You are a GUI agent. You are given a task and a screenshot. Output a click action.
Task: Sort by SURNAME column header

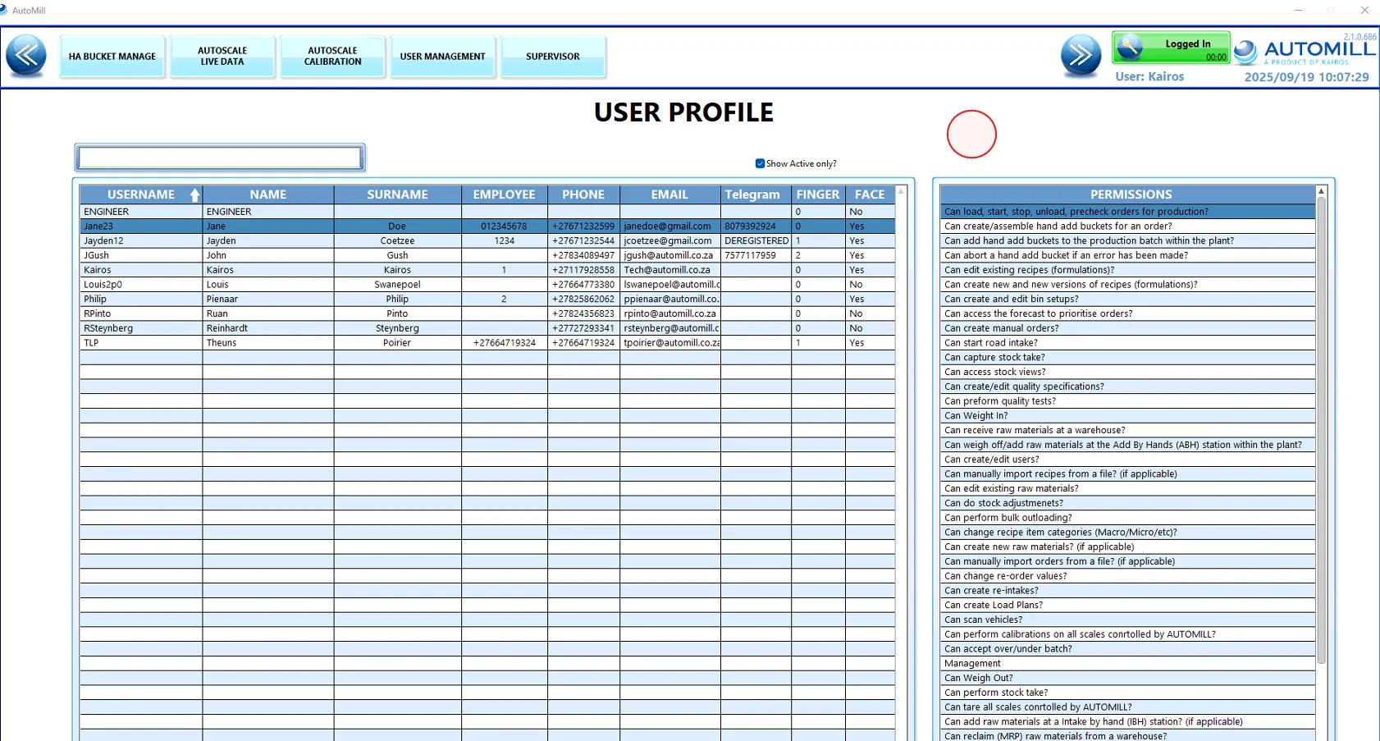pos(397,194)
